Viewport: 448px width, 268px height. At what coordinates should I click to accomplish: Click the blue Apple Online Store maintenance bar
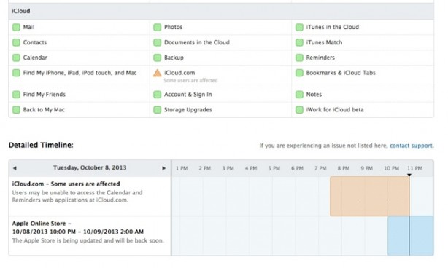411,235
